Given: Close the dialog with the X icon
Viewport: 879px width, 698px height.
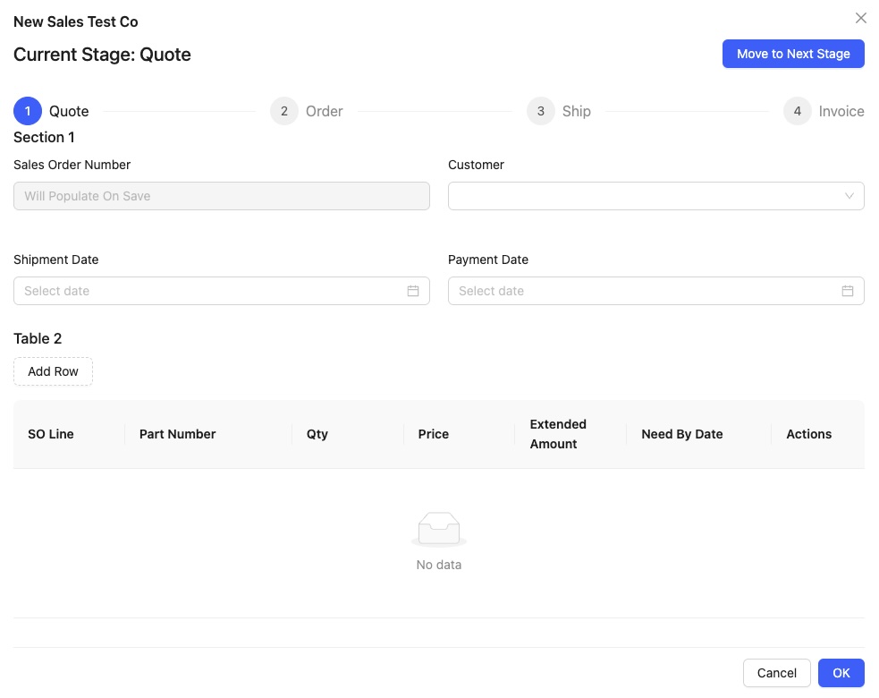Looking at the screenshot, I should [861, 18].
